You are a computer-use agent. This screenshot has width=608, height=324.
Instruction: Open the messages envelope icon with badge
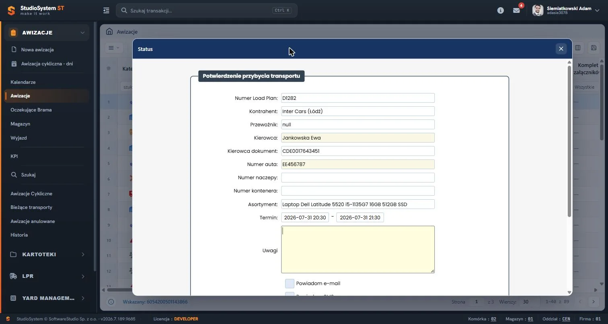[x=517, y=10]
